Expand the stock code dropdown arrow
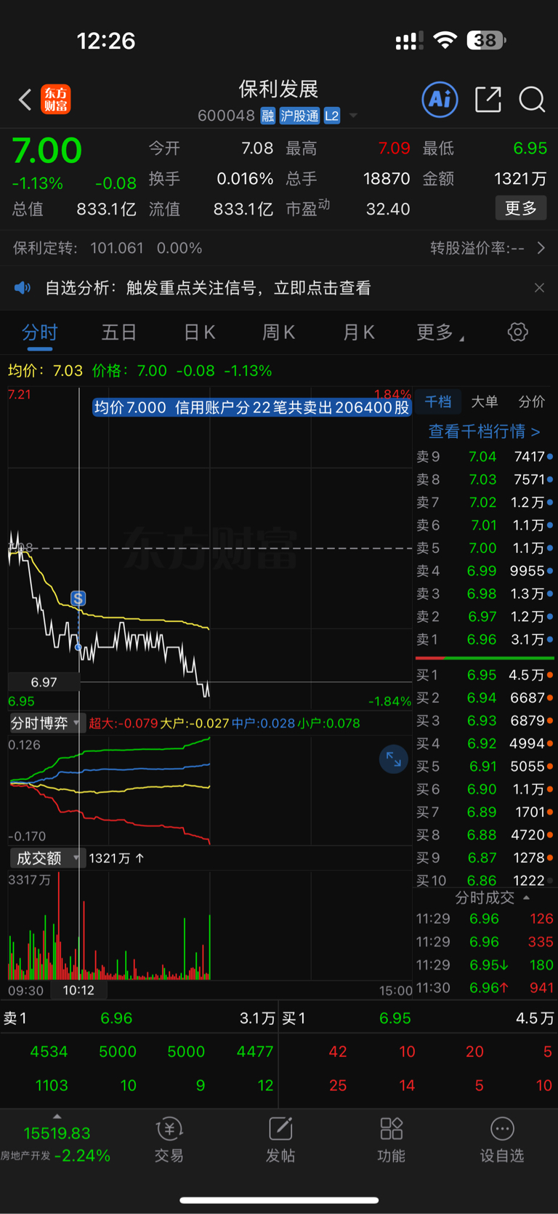 click(354, 116)
